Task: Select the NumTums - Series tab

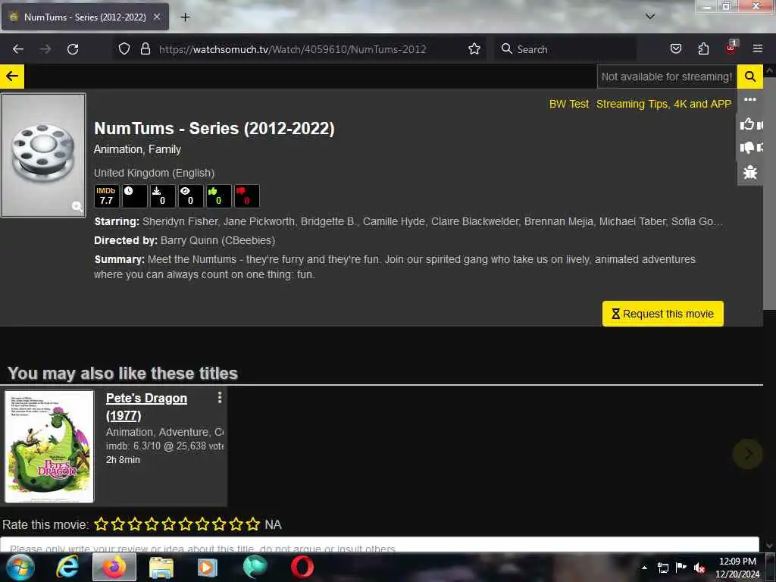Action: pos(85,17)
